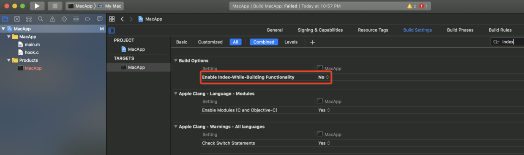Image resolution: width=524 pixels, height=155 pixels.
Task: Collapse the Build Options section
Action: [x=176, y=60]
